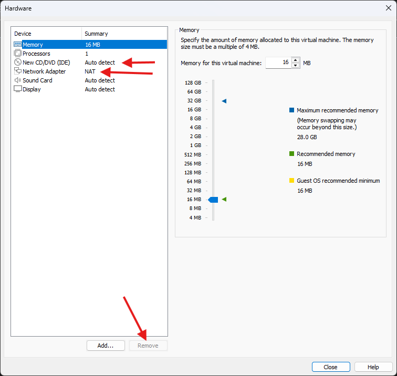Click the blue maximum recommended memory marker

coord(224,101)
